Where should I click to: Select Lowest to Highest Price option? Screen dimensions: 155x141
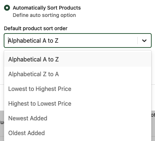(78, 89)
